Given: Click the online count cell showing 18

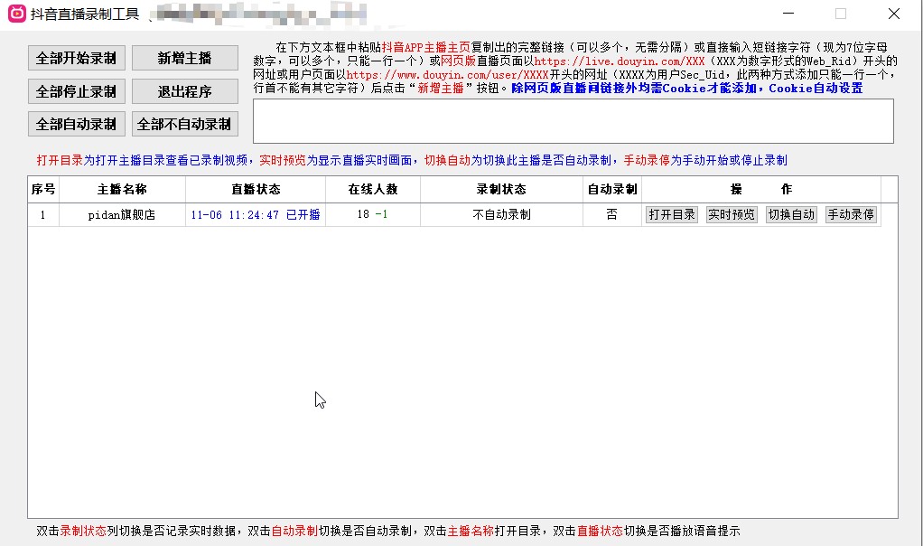Looking at the screenshot, I should [373, 214].
